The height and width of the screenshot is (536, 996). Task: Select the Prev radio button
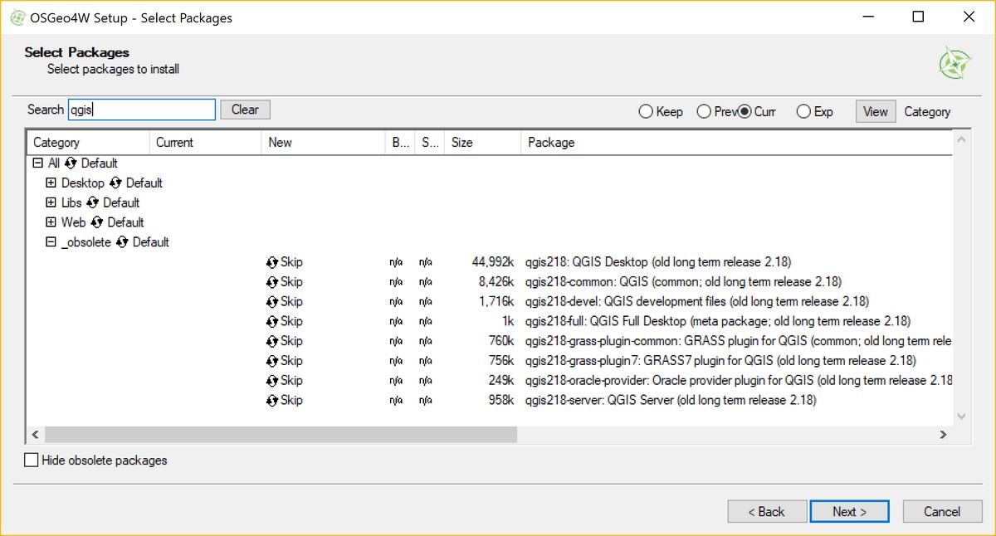click(704, 112)
